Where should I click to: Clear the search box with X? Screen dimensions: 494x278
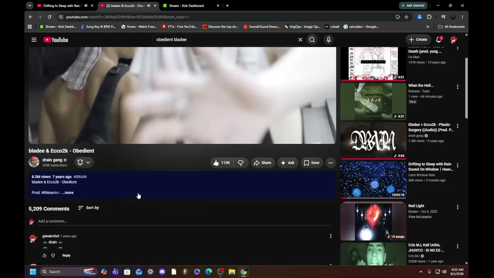tap(300, 39)
